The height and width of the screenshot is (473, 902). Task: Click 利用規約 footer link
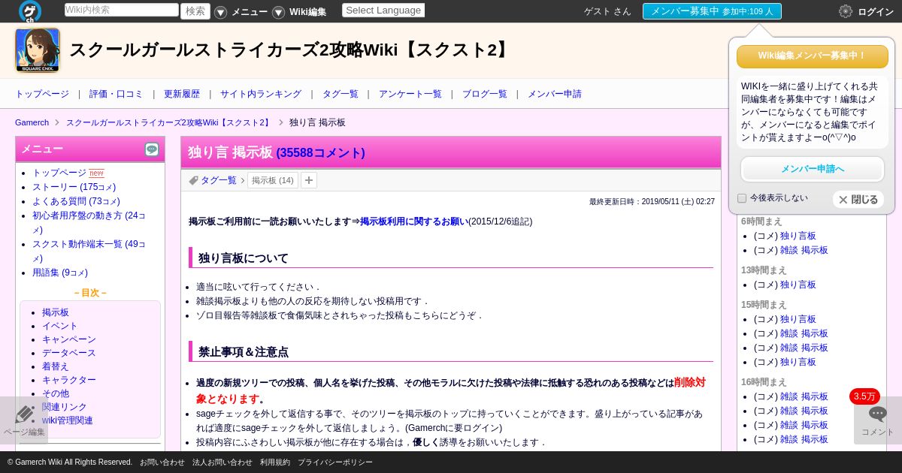(275, 462)
